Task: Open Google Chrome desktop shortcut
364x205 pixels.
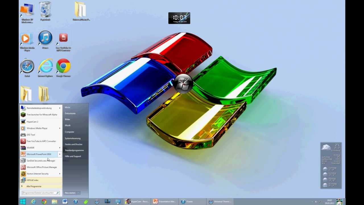Action: click(63, 68)
